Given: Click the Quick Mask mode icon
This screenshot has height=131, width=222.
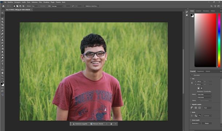Looking at the screenshot, I should [3, 88].
